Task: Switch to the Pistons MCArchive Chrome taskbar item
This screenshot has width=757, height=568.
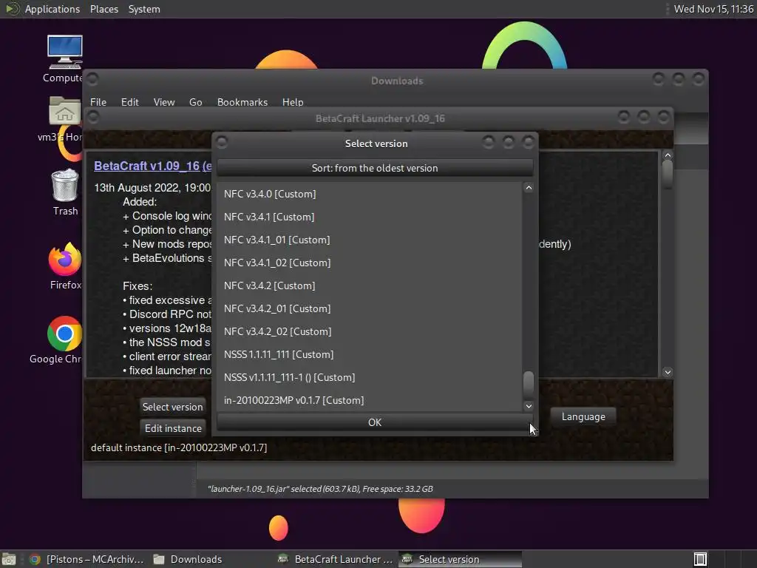Action: point(87,559)
